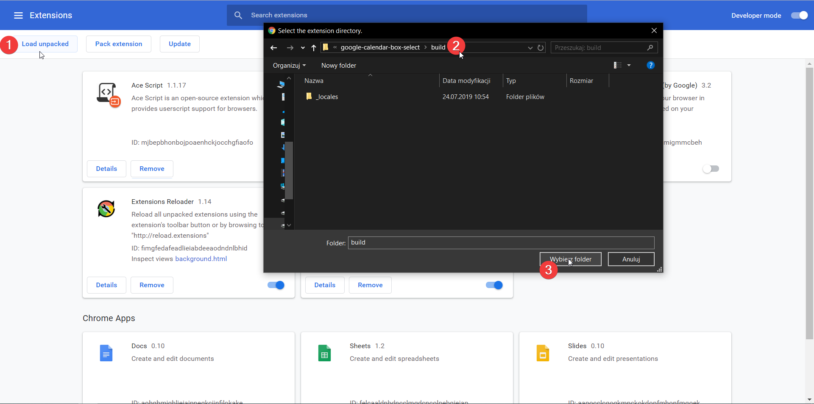Click the Pack extension button

119,44
